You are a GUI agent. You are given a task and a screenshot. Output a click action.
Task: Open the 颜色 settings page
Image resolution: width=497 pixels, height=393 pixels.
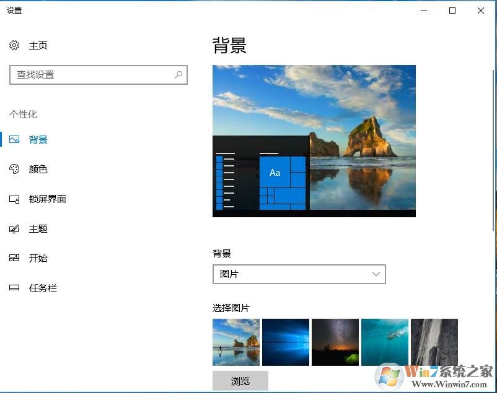click(x=38, y=169)
